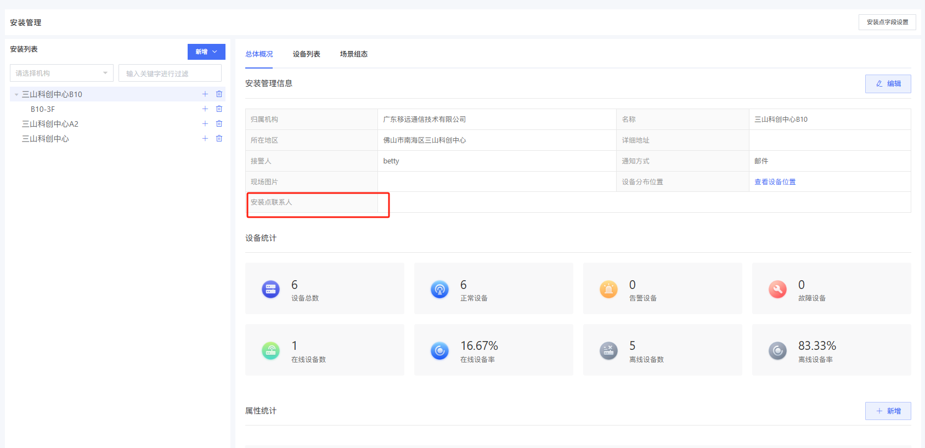The height and width of the screenshot is (448, 925).
Task: Click the plus icon beside 三山科创中心B10
Action: (205, 94)
